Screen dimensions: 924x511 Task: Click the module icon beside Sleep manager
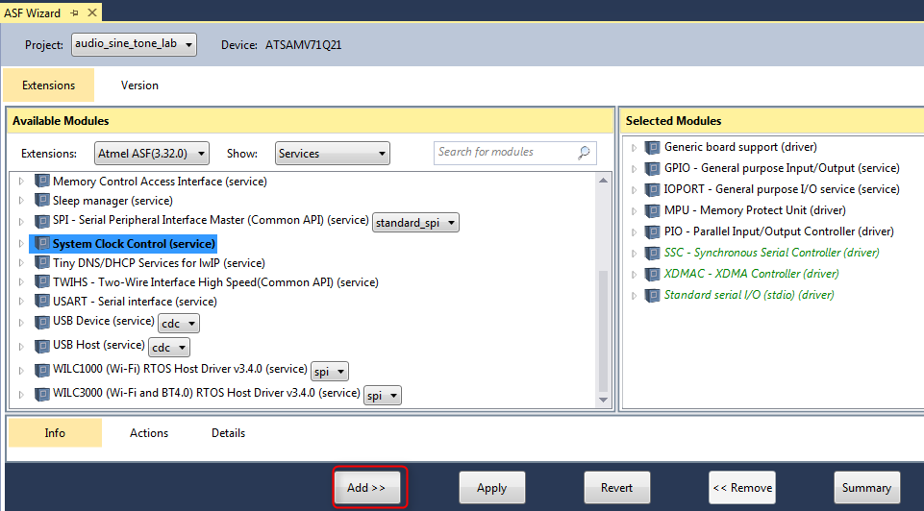pyautogui.click(x=41, y=201)
